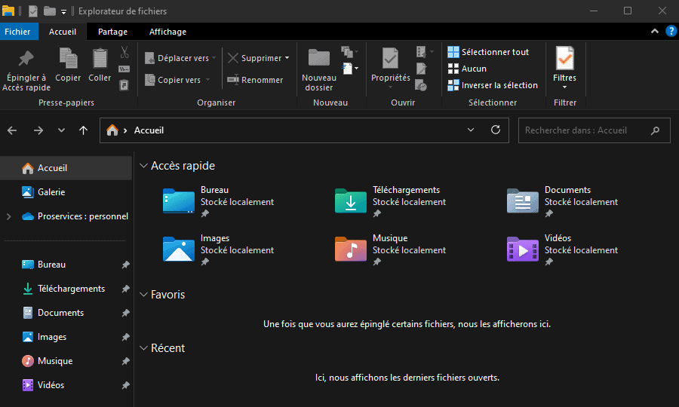Collapse the Récent section
Screen dimensions: 679x407
[144, 348]
